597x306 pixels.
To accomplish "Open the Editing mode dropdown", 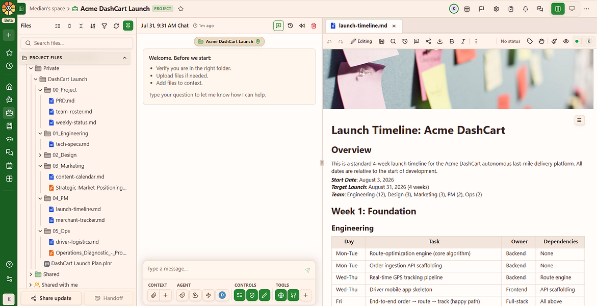I will (361, 41).
